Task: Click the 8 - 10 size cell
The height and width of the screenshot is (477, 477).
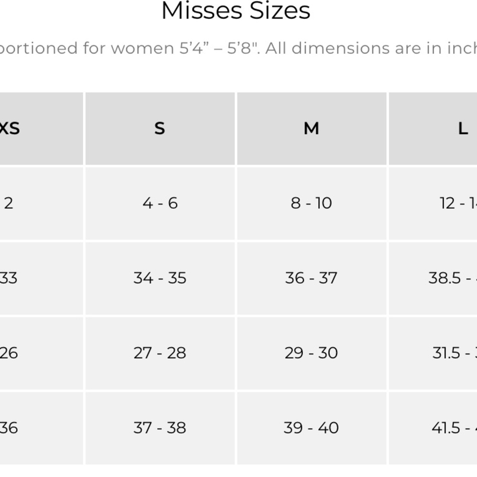Action: pyautogui.click(x=311, y=203)
